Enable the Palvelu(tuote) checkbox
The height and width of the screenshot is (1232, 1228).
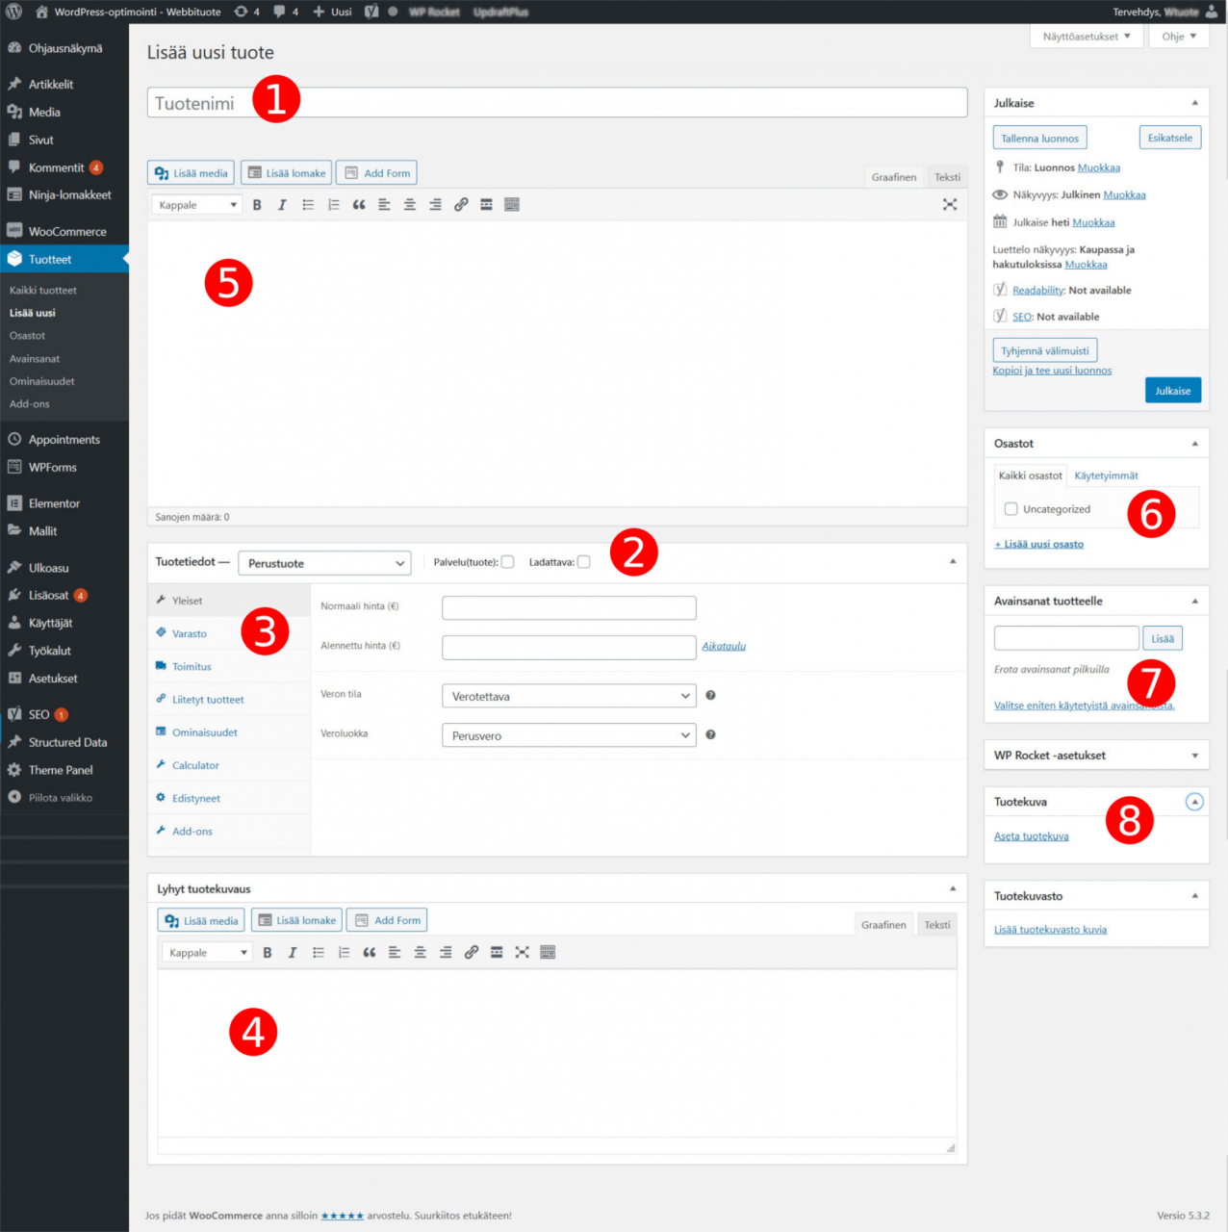507,562
